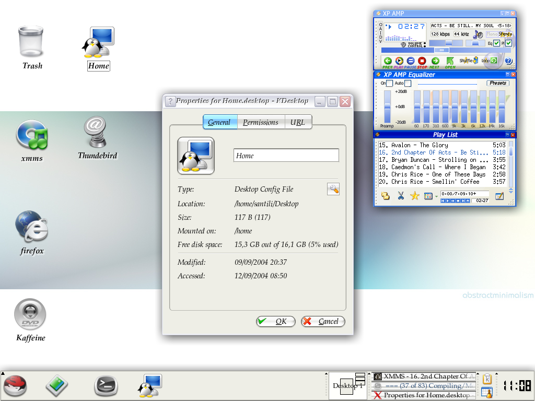Click the Home penguin launcher in panel

[x=150, y=386]
